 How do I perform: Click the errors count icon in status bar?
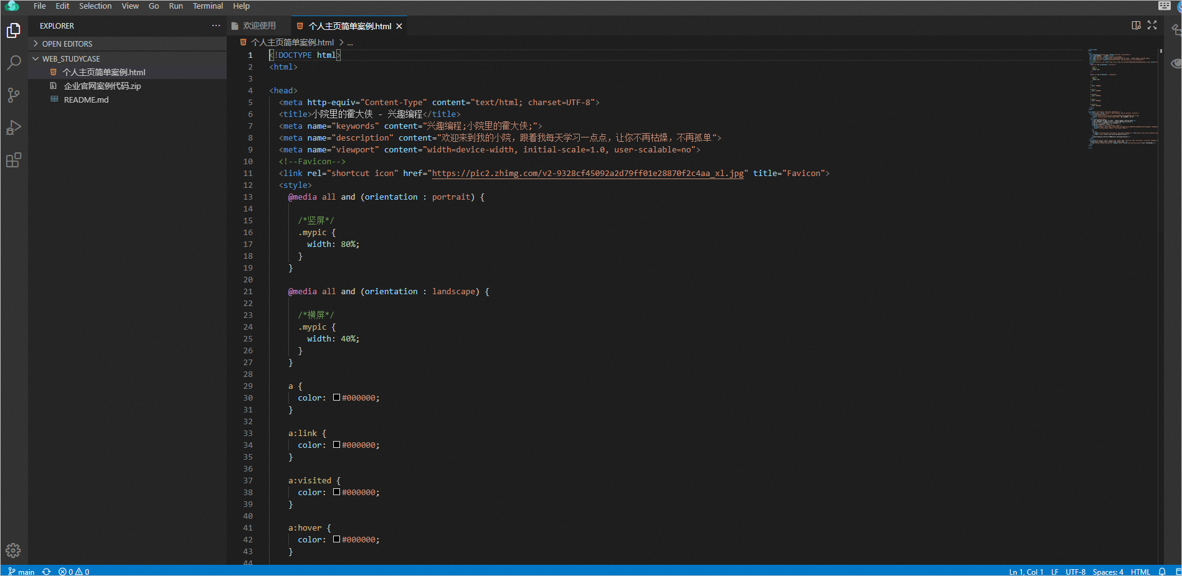[x=62, y=572]
